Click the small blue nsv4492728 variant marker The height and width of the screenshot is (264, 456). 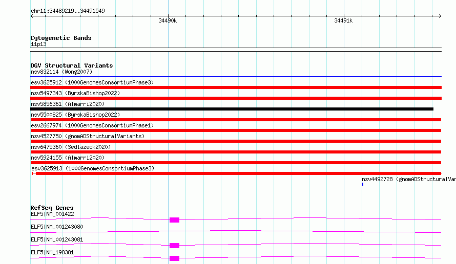tap(363, 184)
